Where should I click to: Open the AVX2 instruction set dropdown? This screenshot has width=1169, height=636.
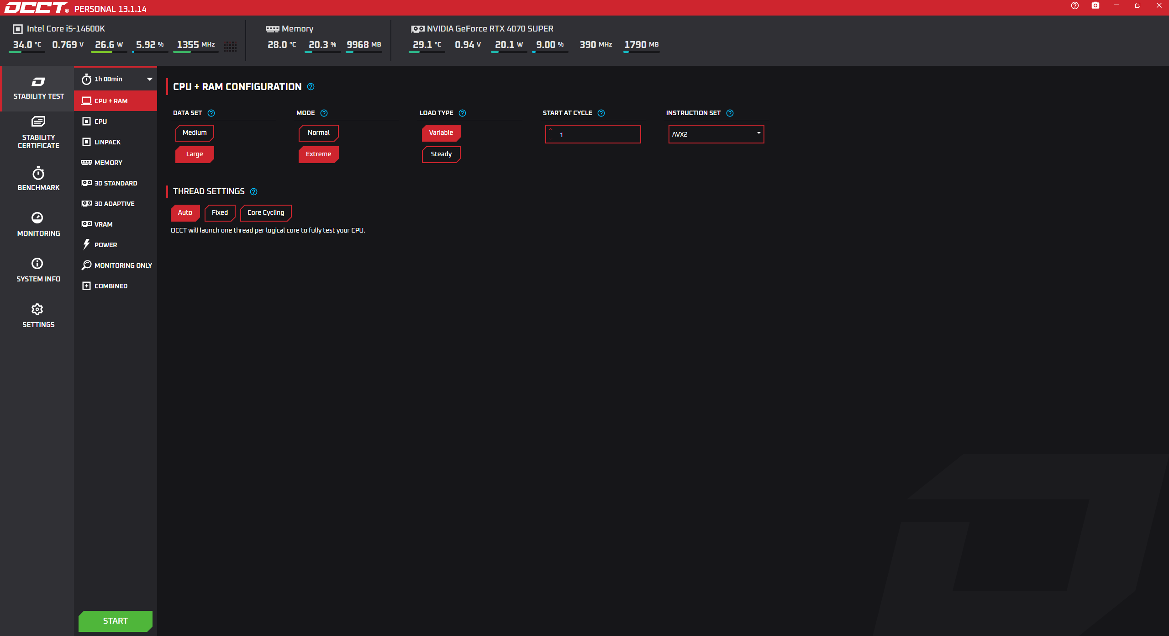click(716, 134)
